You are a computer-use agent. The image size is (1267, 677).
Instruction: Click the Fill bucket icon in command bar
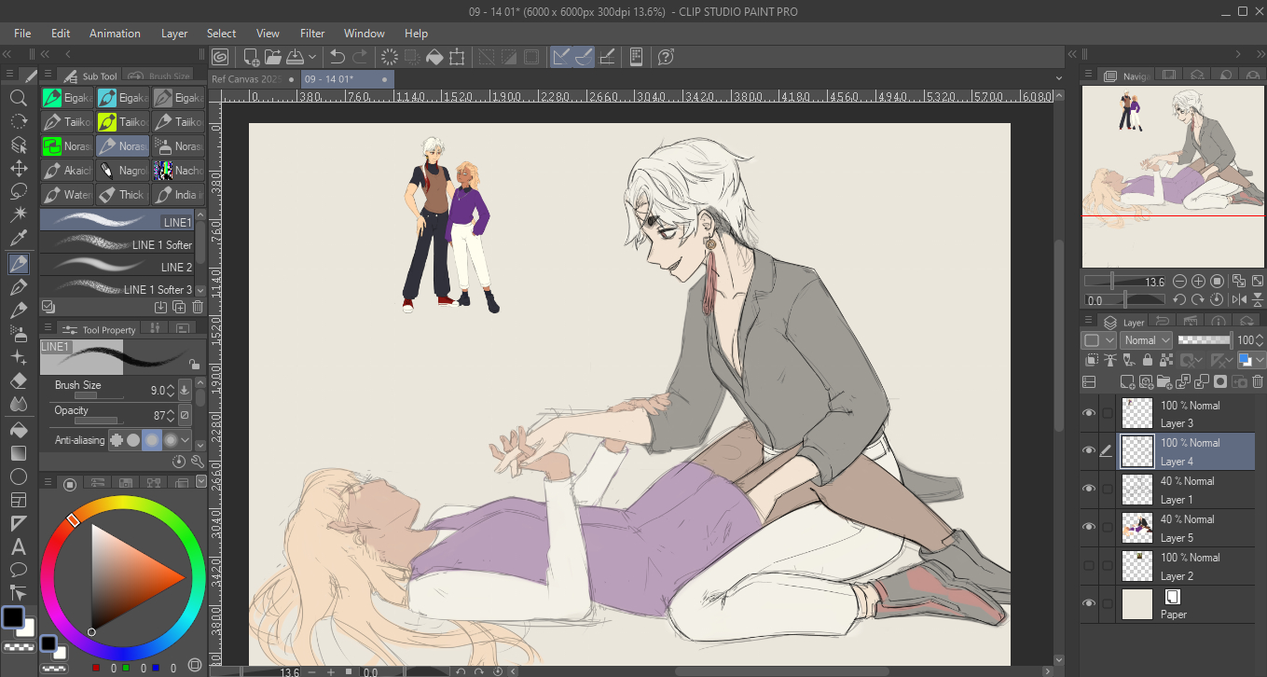point(434,57)
